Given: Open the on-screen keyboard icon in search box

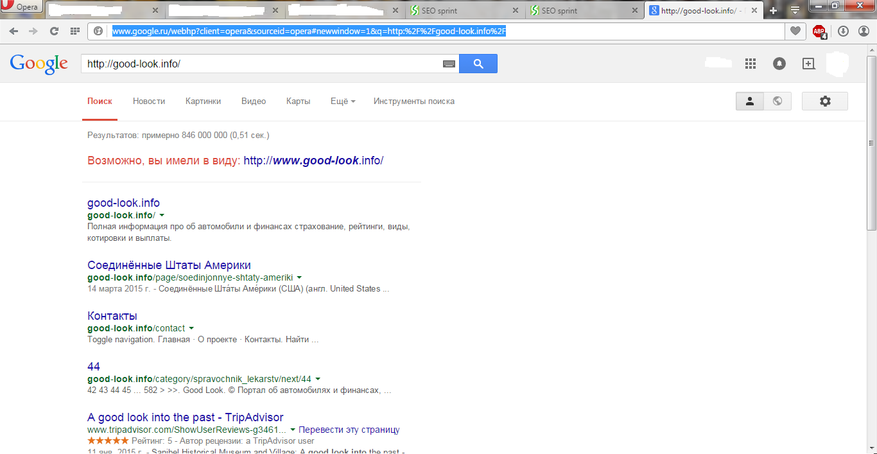Looking at the screenshot, I should coord(449,64).
